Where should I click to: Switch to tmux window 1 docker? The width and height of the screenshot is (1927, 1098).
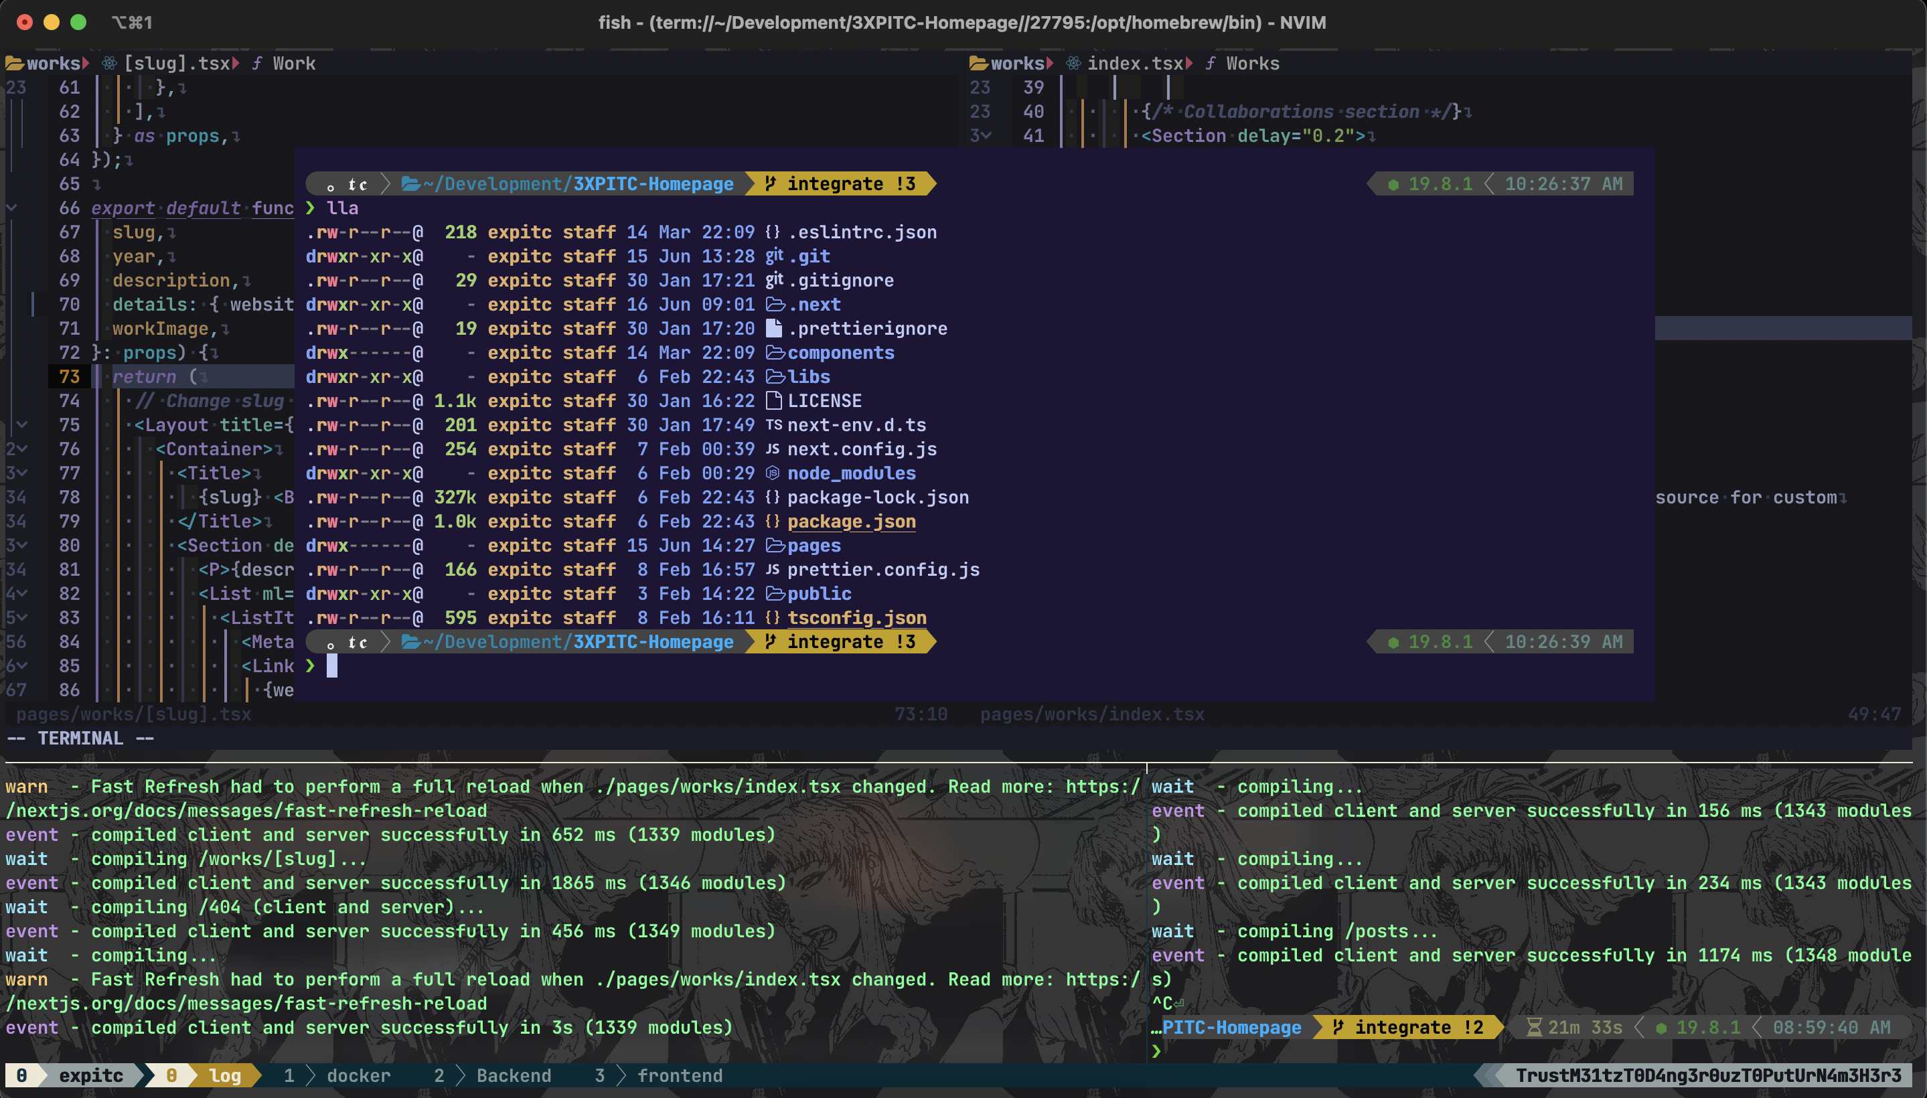337,1076
